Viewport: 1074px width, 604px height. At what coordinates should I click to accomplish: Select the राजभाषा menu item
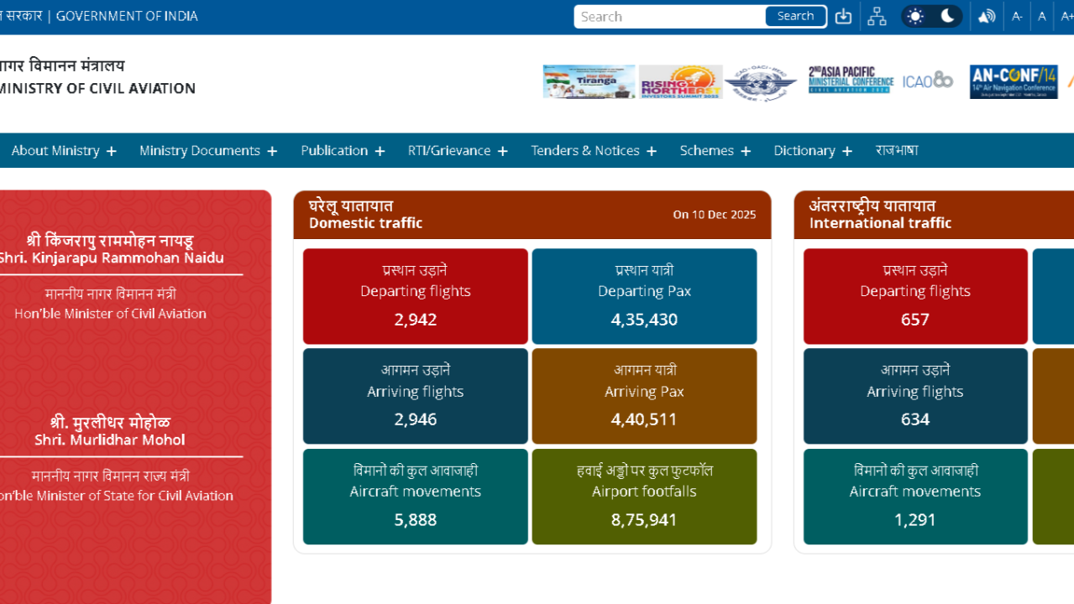897,151
